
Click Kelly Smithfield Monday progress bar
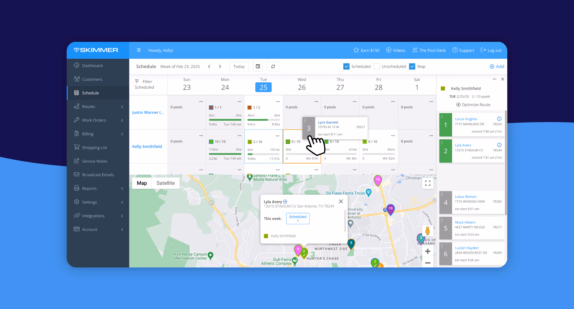(x=225, y=154)
